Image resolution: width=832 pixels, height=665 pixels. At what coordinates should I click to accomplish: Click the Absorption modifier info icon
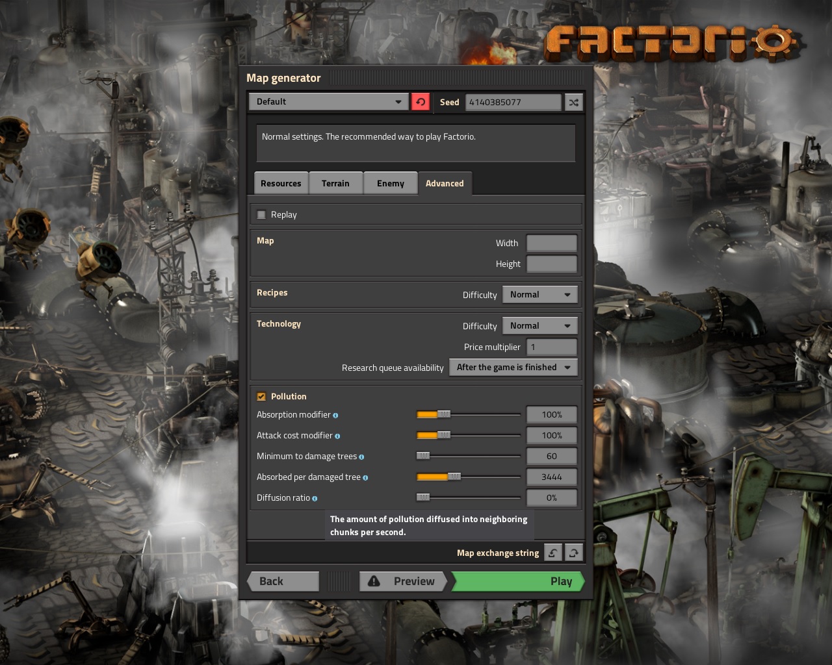tap(335, 415)
